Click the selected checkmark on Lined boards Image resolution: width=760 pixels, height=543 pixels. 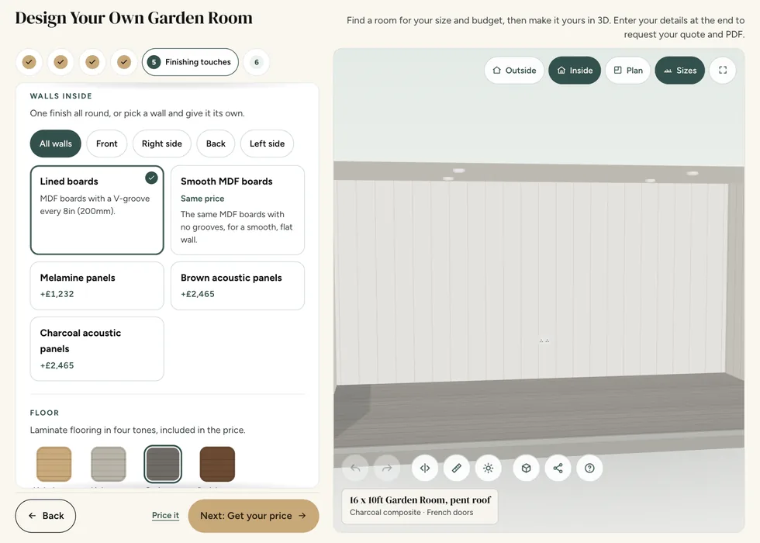pos(152,178)
